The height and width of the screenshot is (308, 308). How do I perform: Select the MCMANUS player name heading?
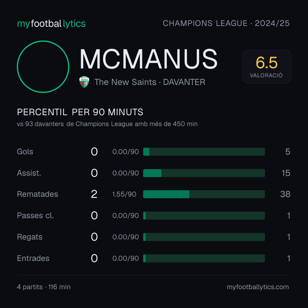point(149,59)
